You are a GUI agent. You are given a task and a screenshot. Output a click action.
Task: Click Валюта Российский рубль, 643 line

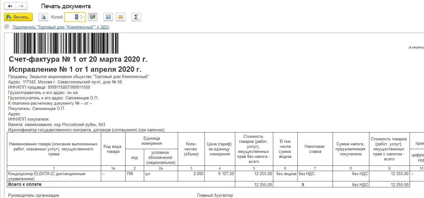tap(57, 124)
